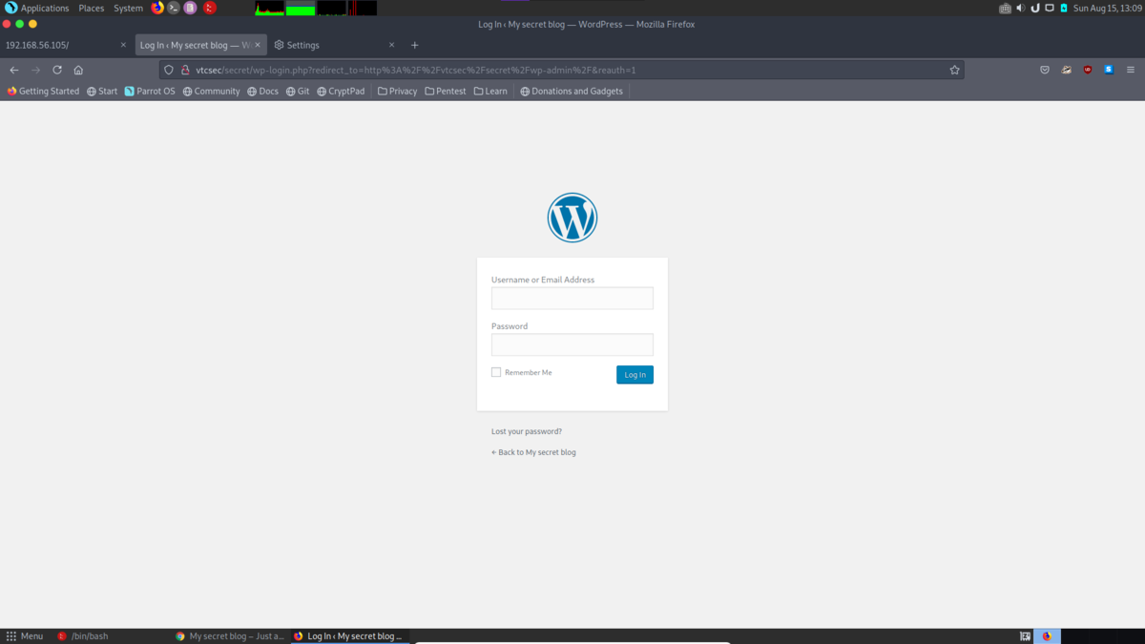Click the browser forward arrow
Screen dimensions: 1145x644
[x=35, y=70]
